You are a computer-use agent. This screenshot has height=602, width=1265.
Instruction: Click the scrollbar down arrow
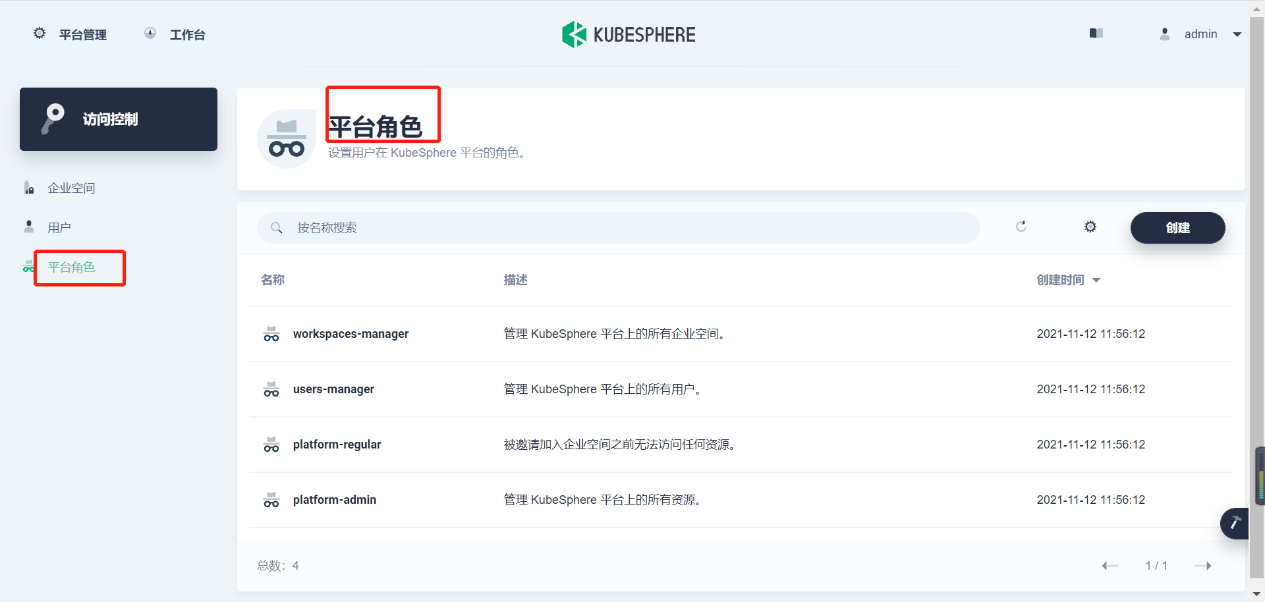coord(1257,595)
